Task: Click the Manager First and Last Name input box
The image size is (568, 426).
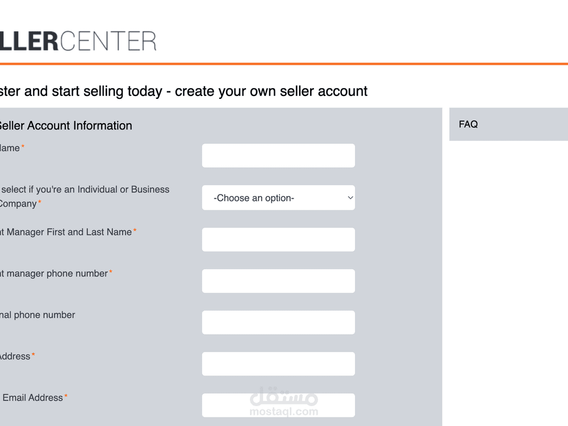Action: tap(278, 240)
